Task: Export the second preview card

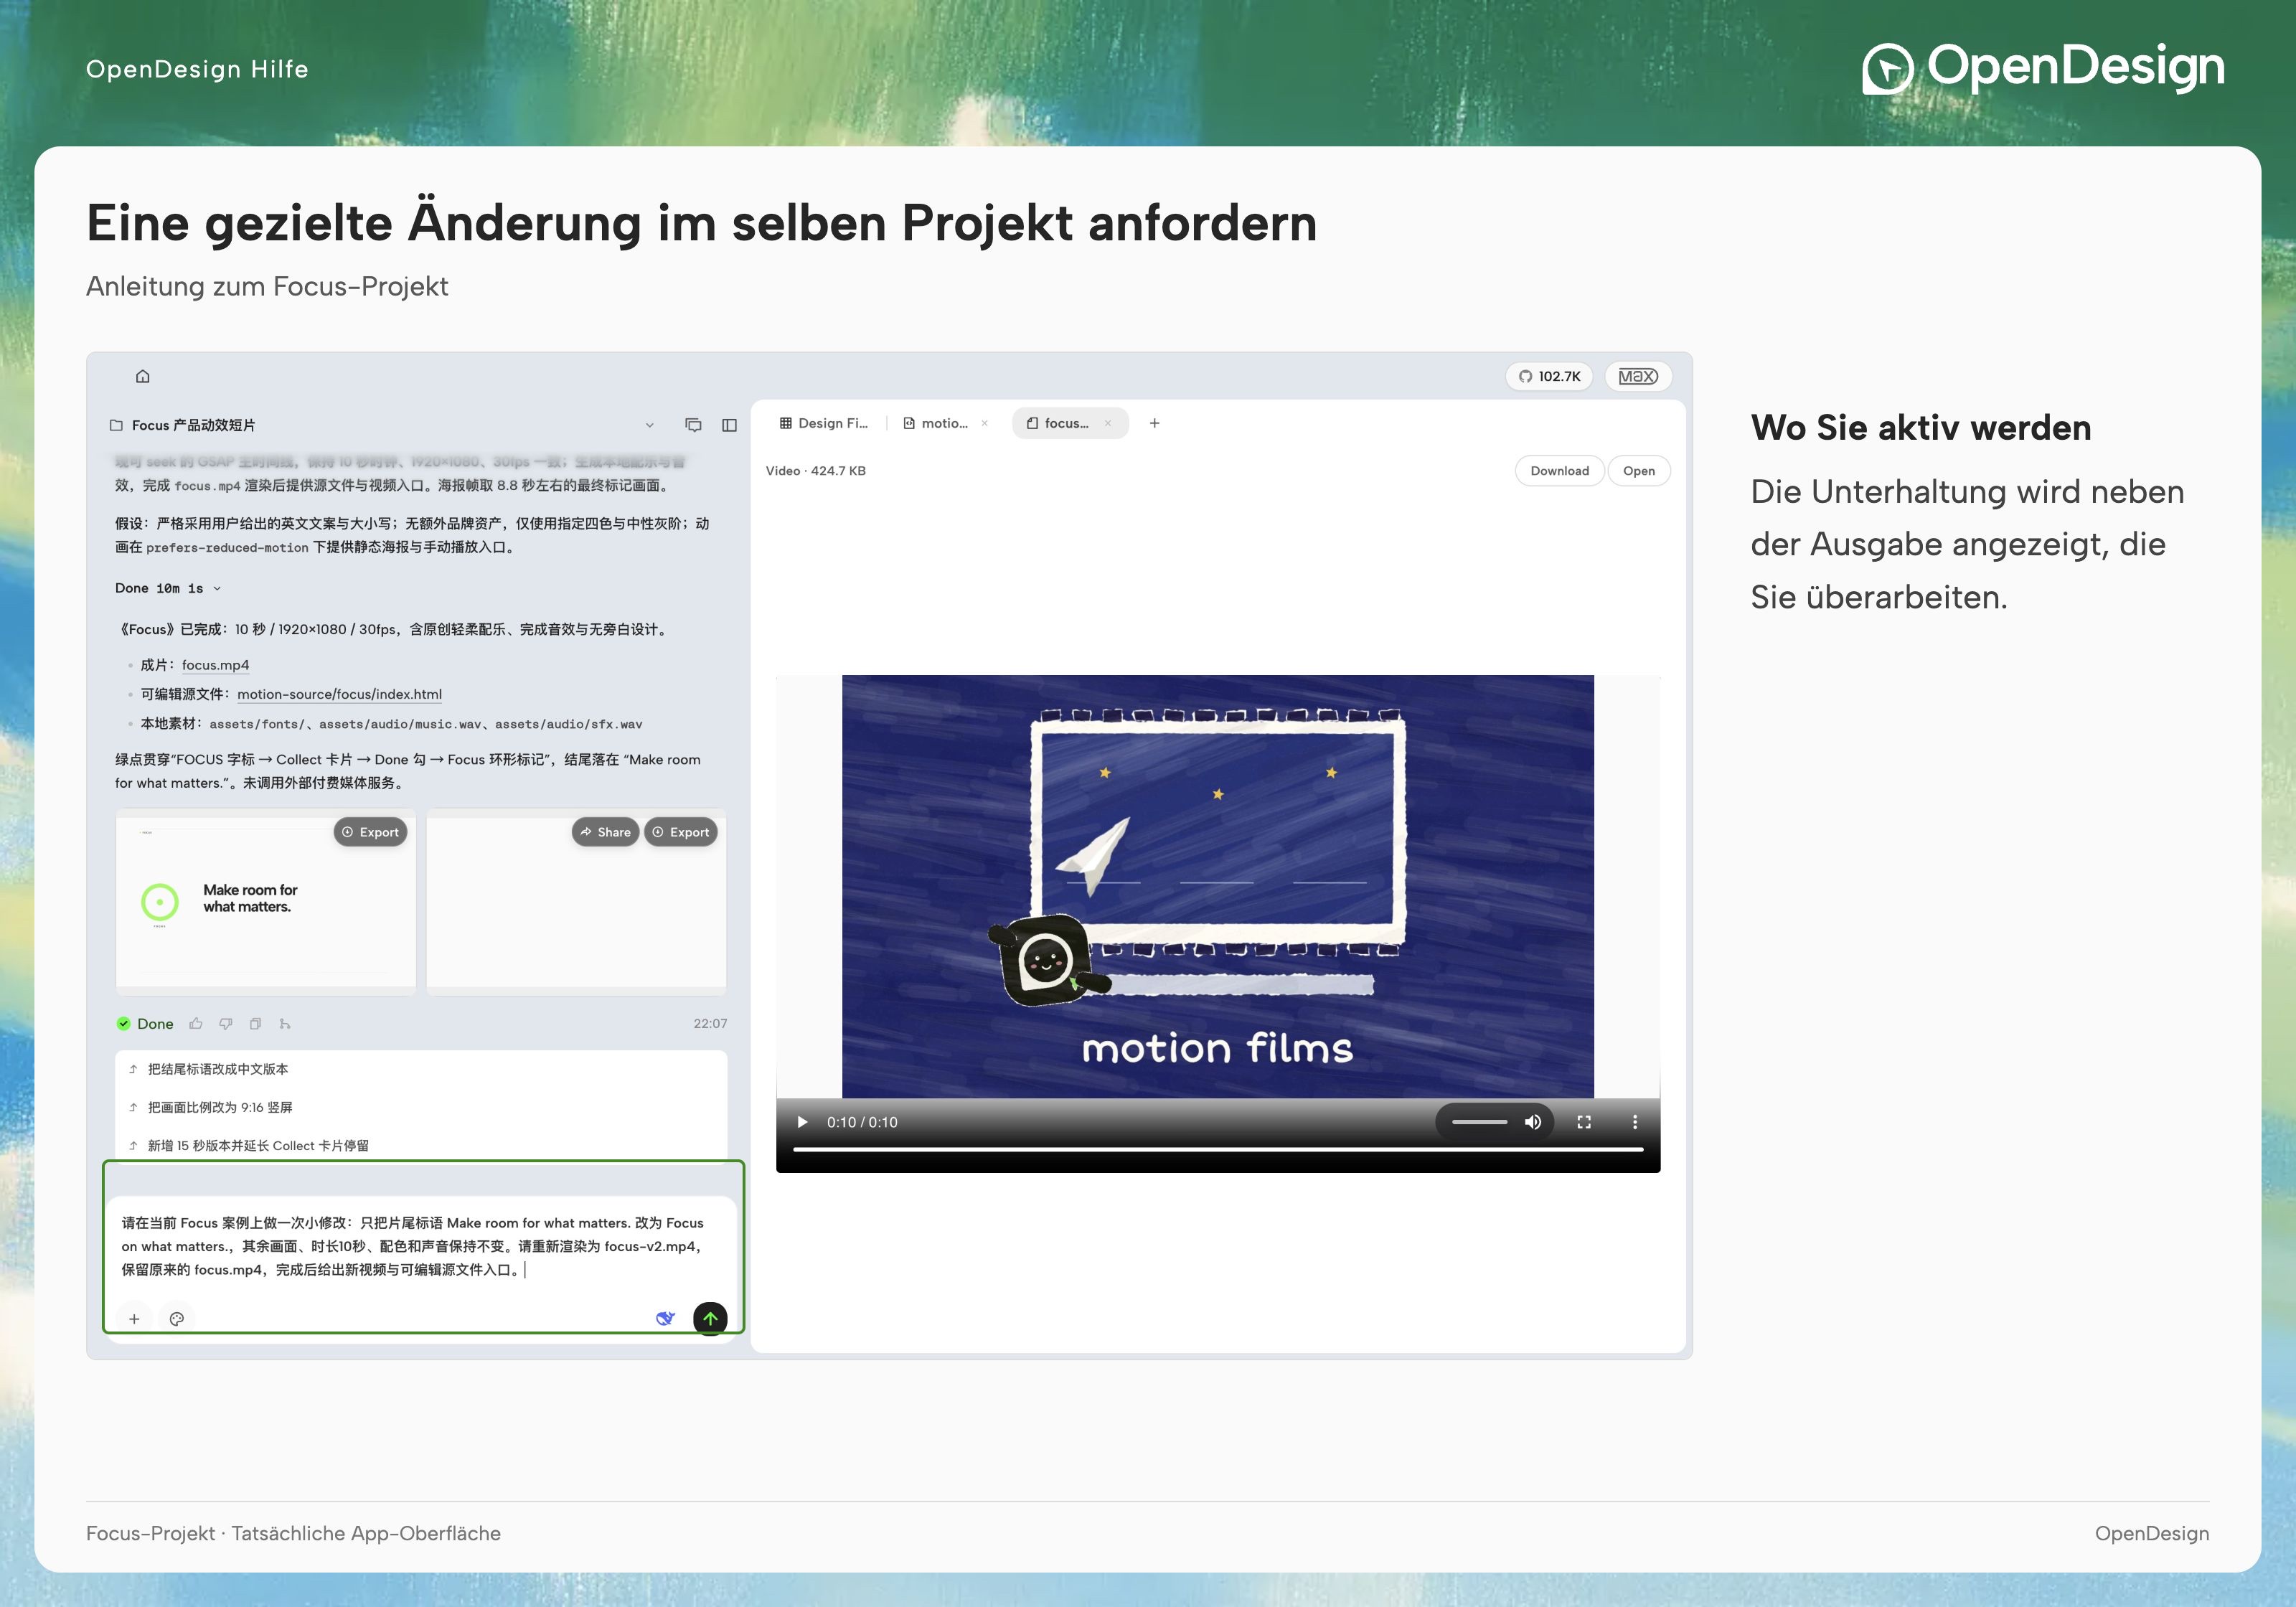Action: [x=681, y=832]
